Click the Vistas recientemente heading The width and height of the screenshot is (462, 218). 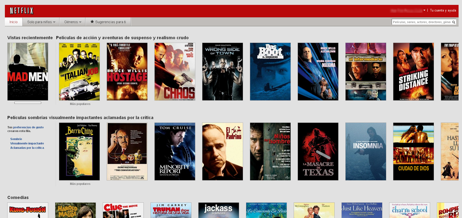30,38
